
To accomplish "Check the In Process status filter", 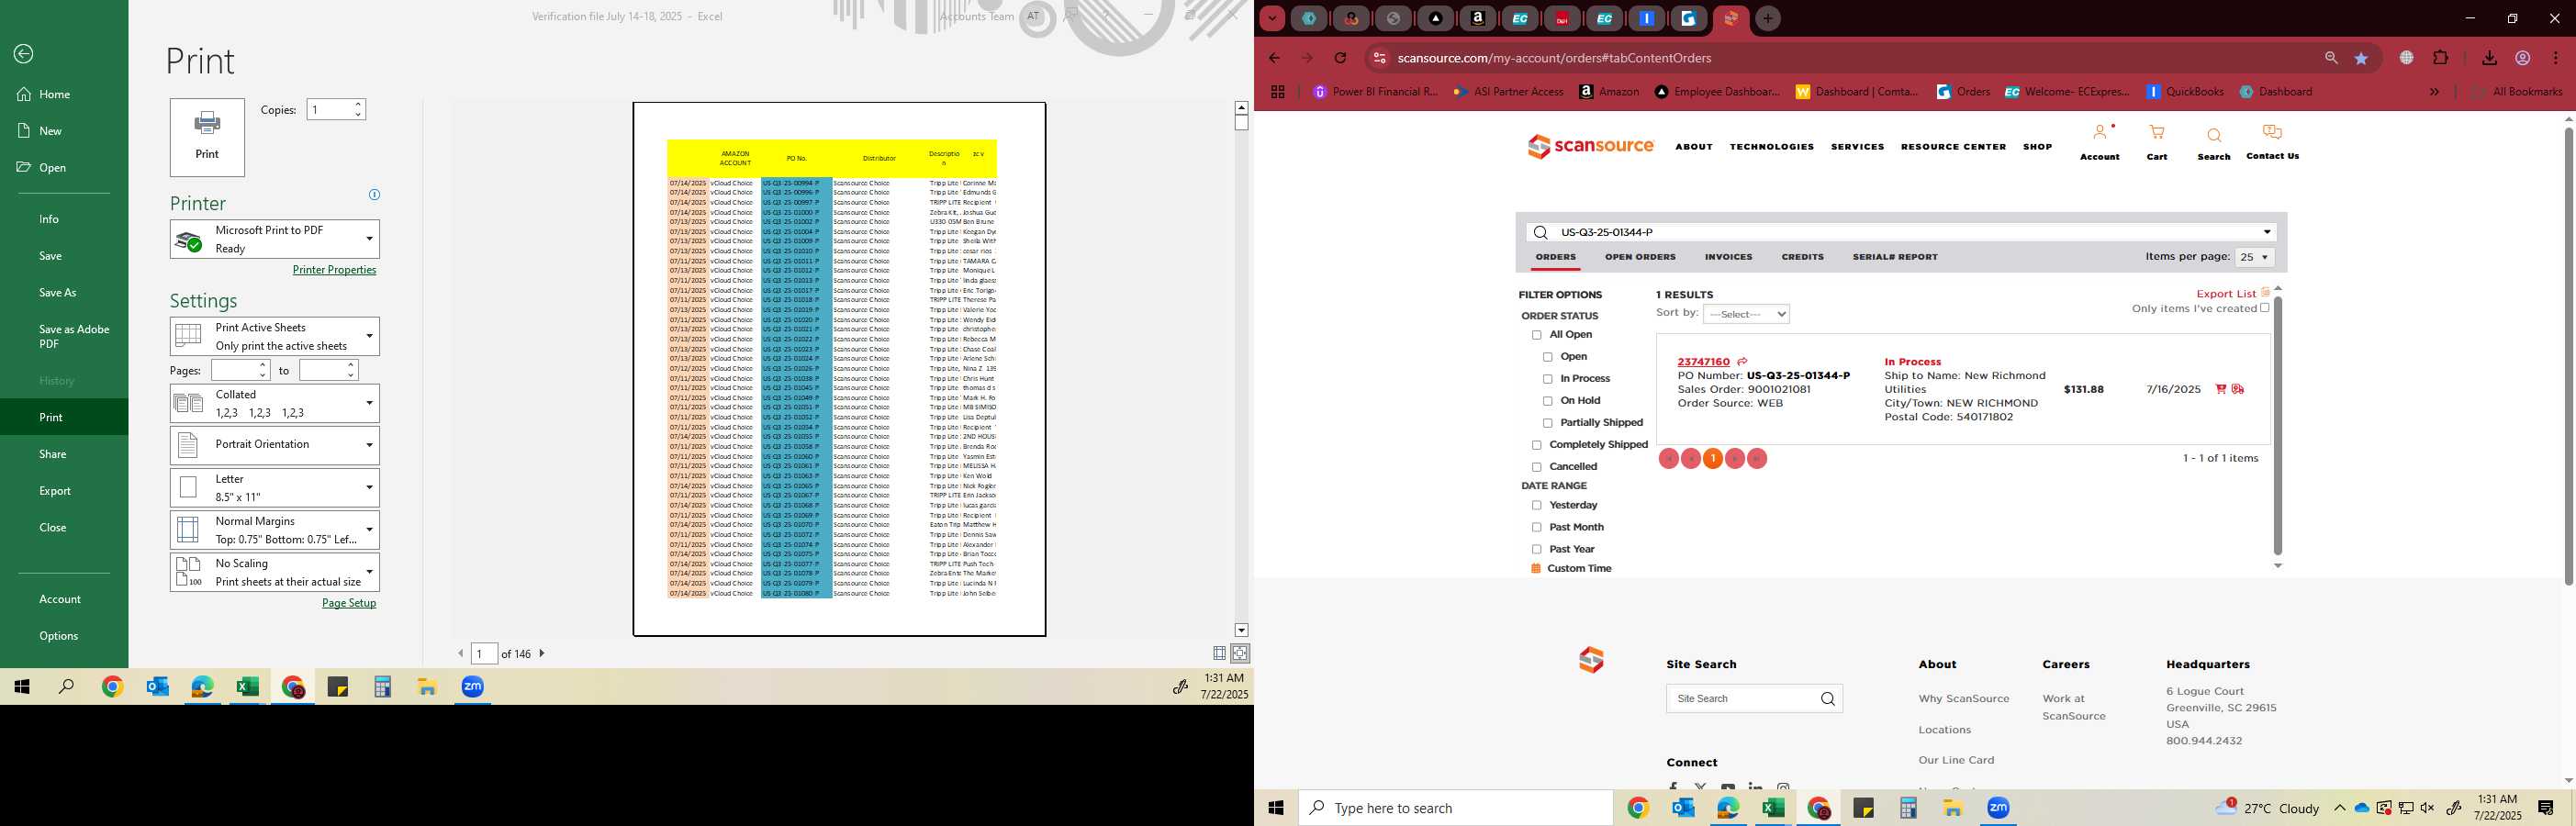I will [x=1548, y=379].
